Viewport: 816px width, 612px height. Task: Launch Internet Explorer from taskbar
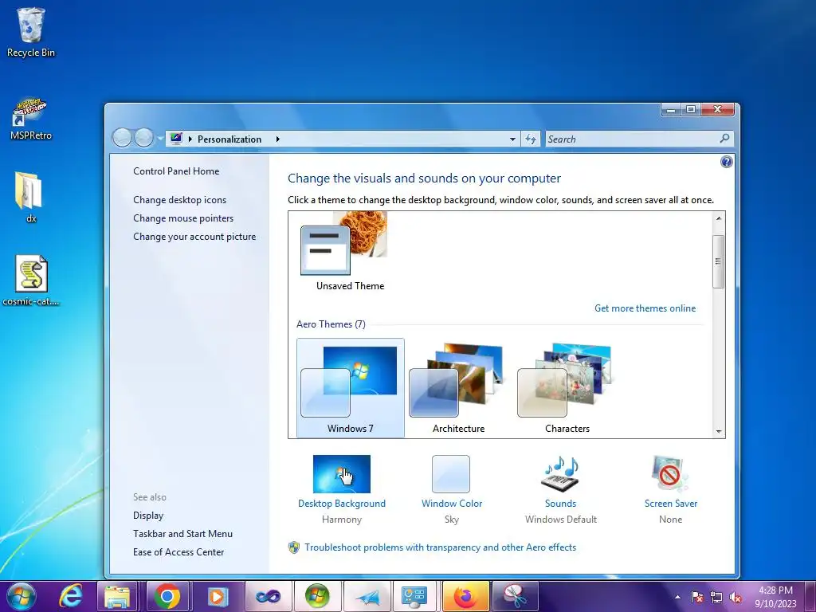[x=70, y=596]
